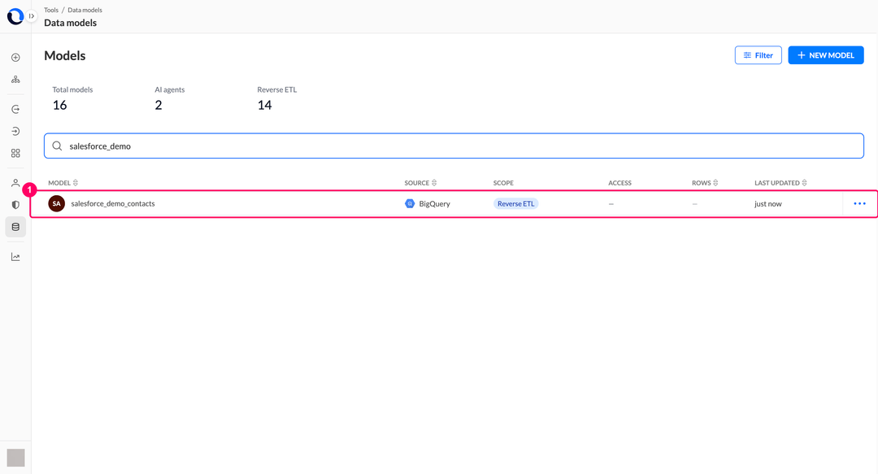
Task: Click the 'just now' last updated value
Action: tap(767, 204)
